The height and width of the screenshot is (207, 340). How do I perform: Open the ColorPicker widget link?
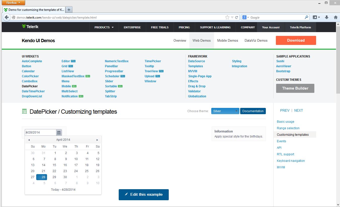click(x=30, y=76)
